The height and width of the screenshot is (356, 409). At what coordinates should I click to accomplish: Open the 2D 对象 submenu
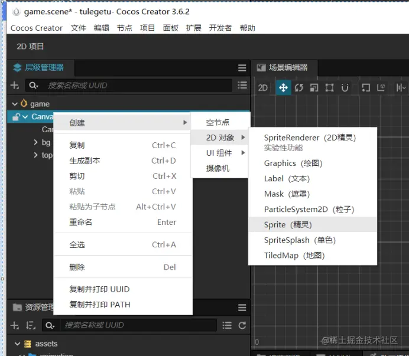219,138
